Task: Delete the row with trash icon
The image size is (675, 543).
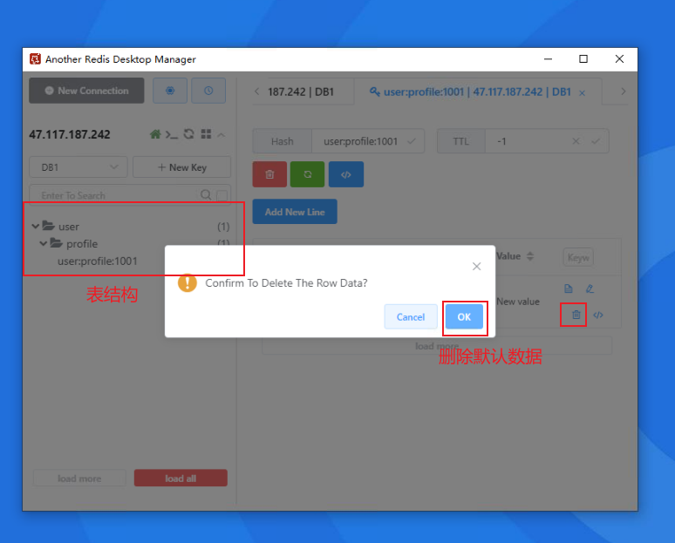Action: [x=576, y=315]
